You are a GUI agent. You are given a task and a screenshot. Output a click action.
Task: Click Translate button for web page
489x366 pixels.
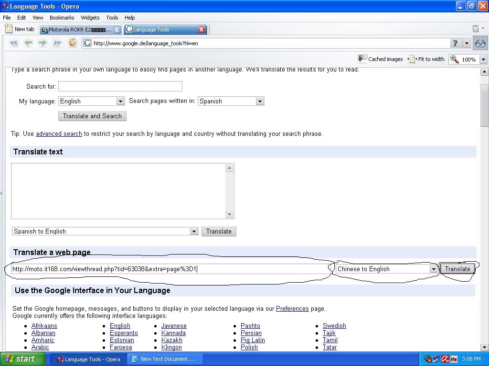click(457, 269)
